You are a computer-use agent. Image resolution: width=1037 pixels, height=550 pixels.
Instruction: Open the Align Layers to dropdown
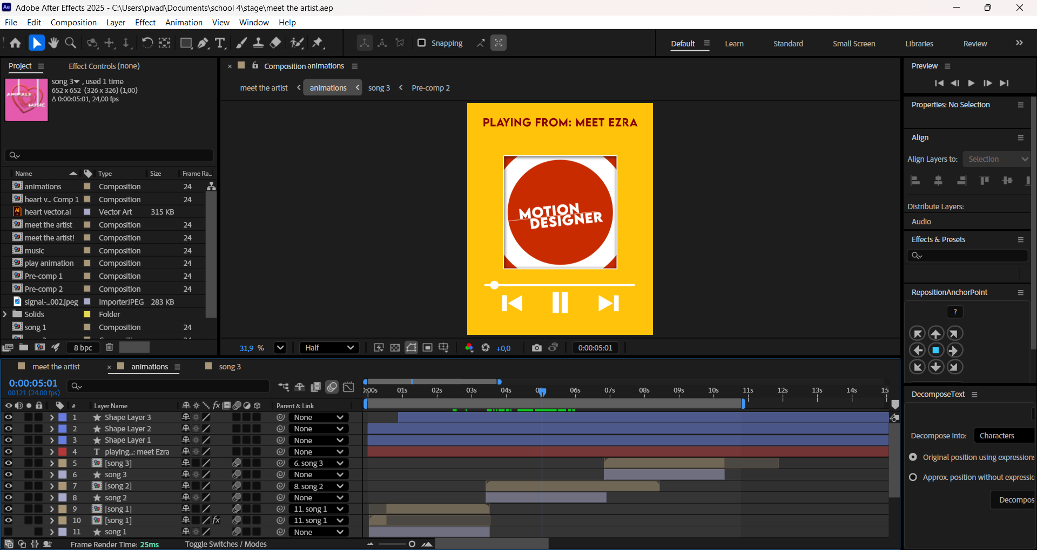point(996,159)
